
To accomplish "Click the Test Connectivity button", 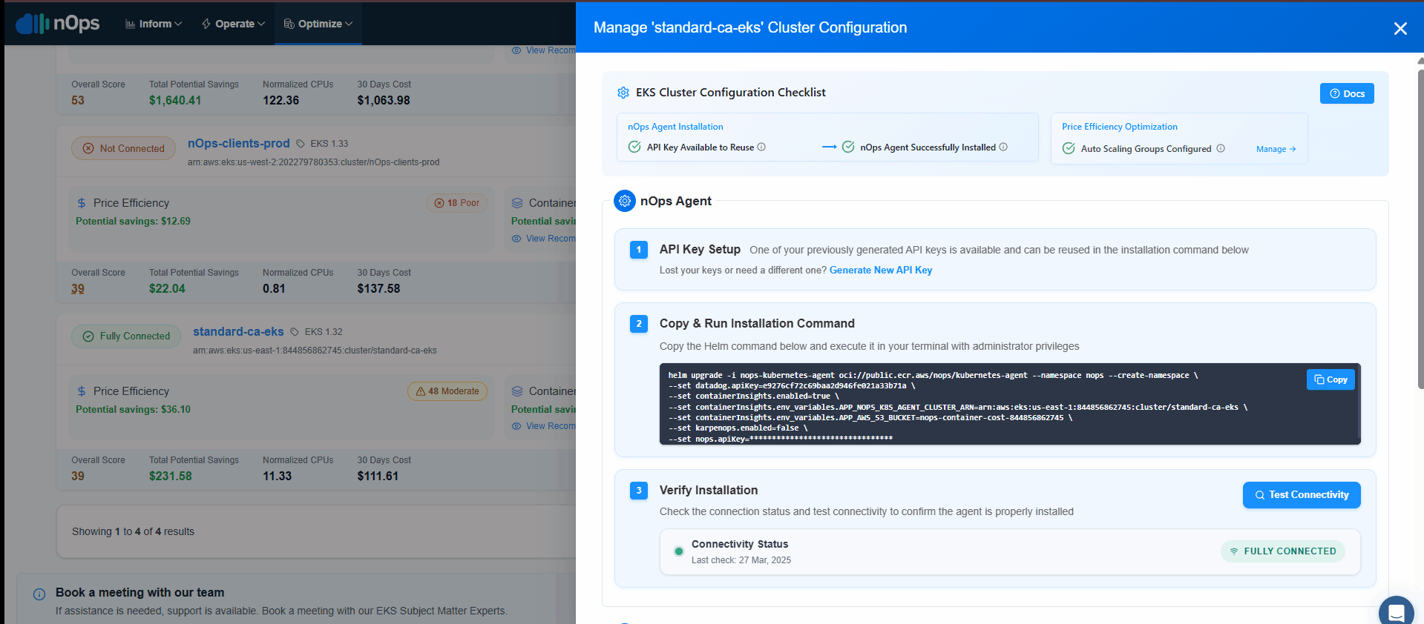I will tap(1302, 495).
